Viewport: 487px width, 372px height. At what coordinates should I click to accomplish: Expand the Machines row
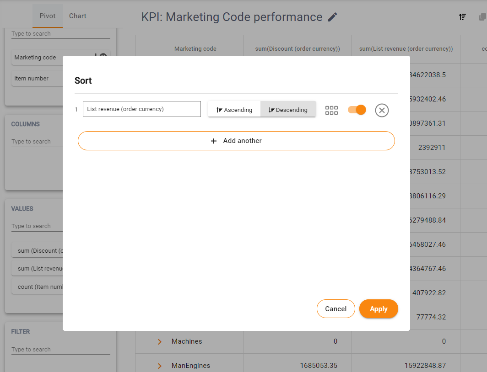pos(160,341)
